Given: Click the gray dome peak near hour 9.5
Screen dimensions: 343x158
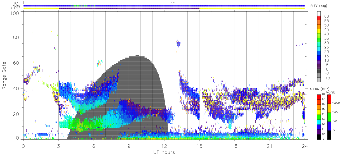Looking at the screenshot, I should [137, 56].
